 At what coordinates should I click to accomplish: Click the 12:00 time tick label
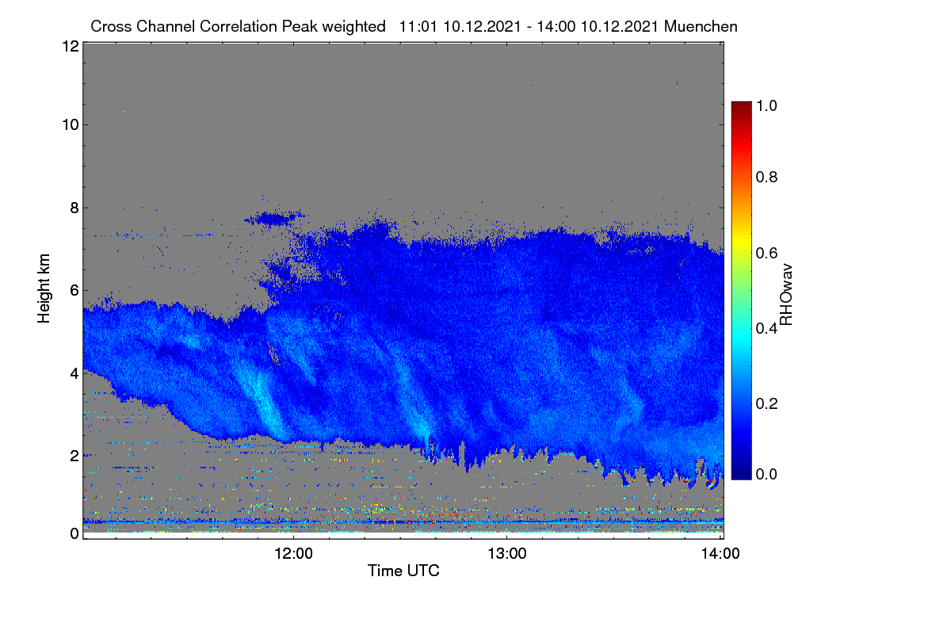point(294,553)
